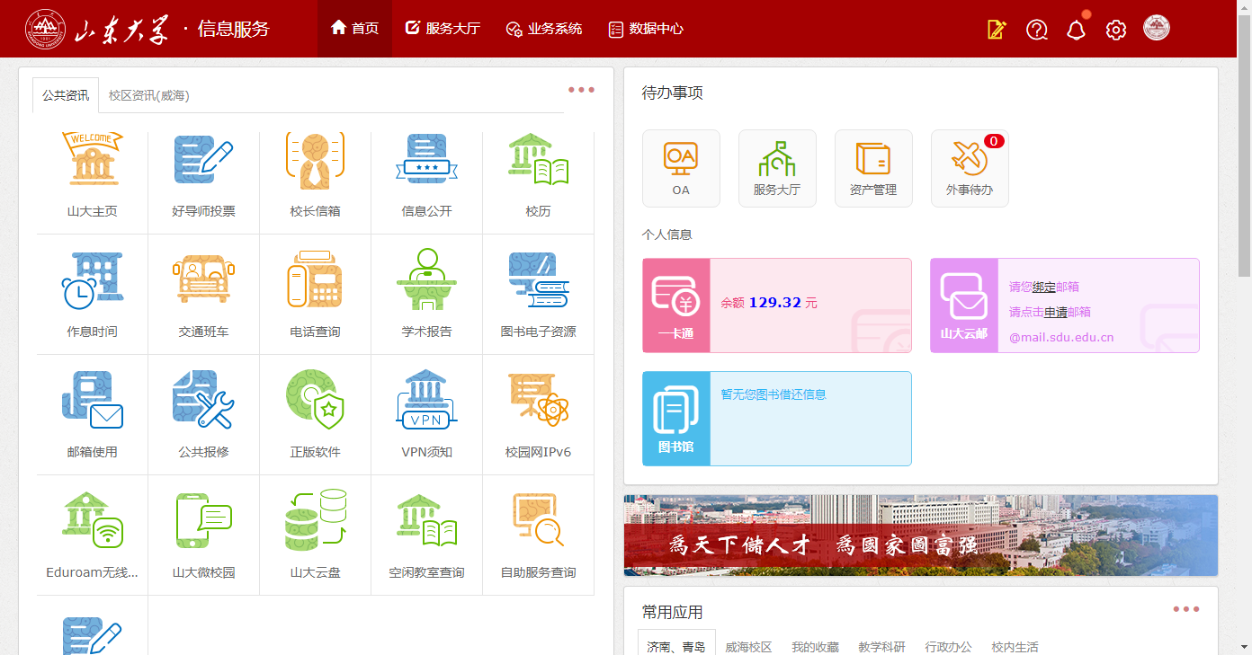Click the 申请 mailbox link
The width and height of the screenshot is (1252, 655).
click(x=1055, y=313)
